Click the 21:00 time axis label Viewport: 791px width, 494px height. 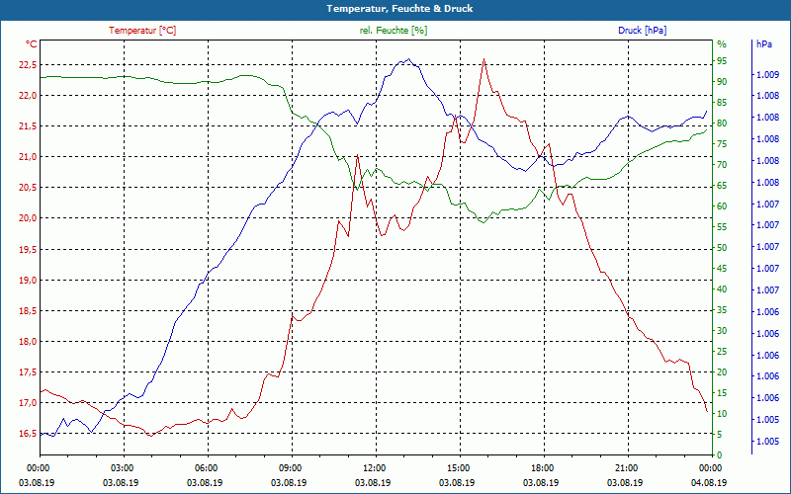tap(628, 468)
